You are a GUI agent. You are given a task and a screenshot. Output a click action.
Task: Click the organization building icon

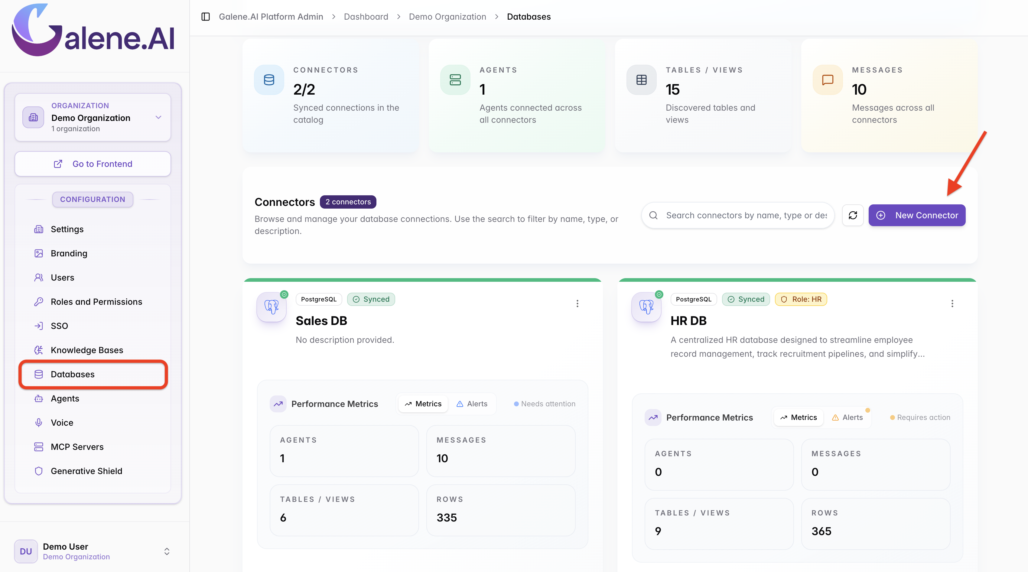tap(34, 117)
